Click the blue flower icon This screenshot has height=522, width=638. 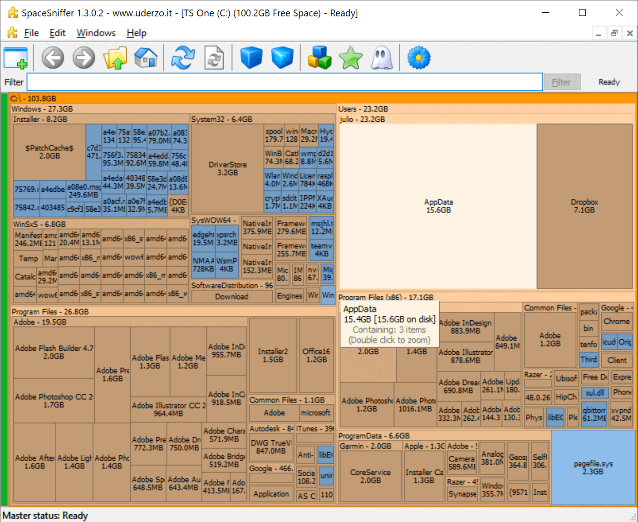point(419,58)
